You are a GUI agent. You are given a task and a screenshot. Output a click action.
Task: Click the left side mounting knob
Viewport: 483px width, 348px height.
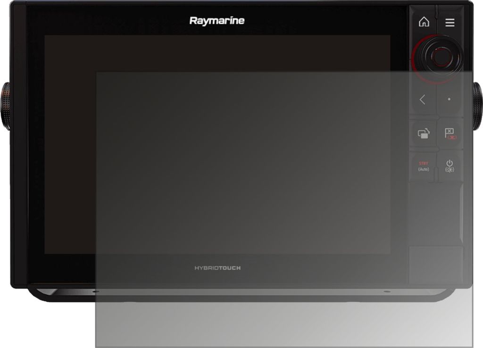[5, 106]
